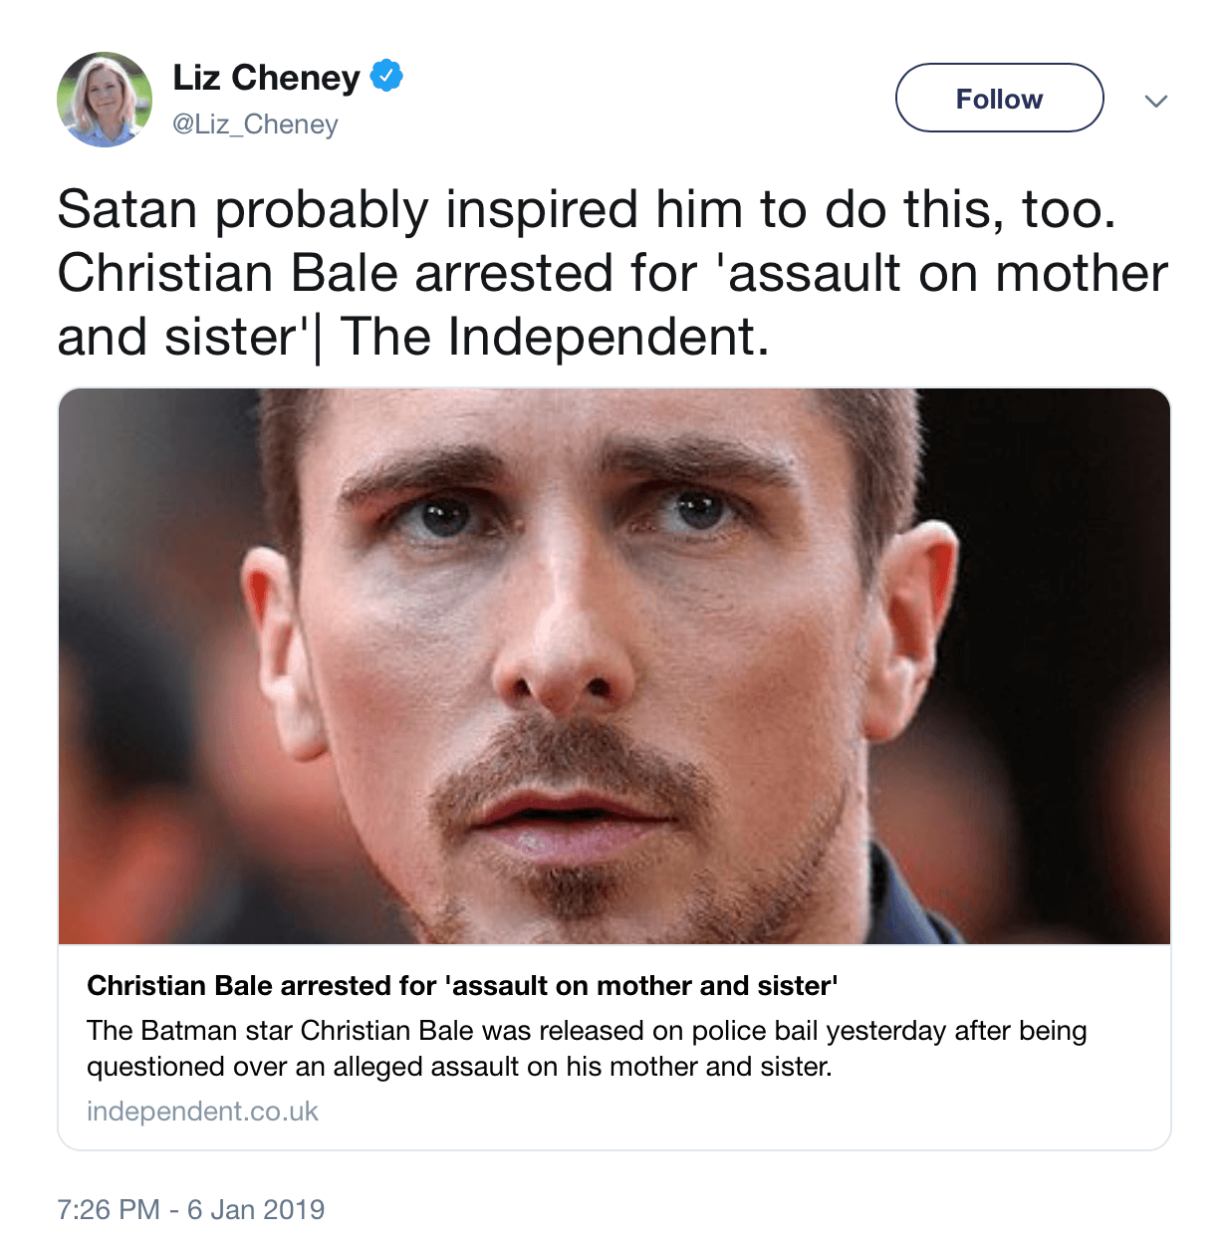The height and width of the screenshot is (1245, 1225).
Task: Click the blue verified badge icon
Action: [x=386, y=76]
